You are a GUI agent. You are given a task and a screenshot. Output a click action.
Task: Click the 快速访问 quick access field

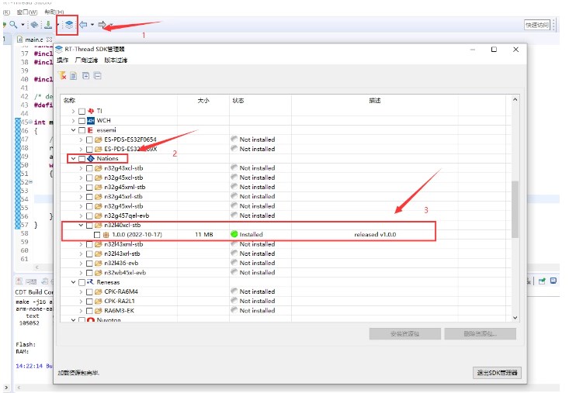[536, 25]
